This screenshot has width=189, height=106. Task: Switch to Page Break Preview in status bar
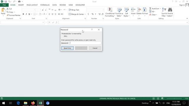click(x=162, y=98)
